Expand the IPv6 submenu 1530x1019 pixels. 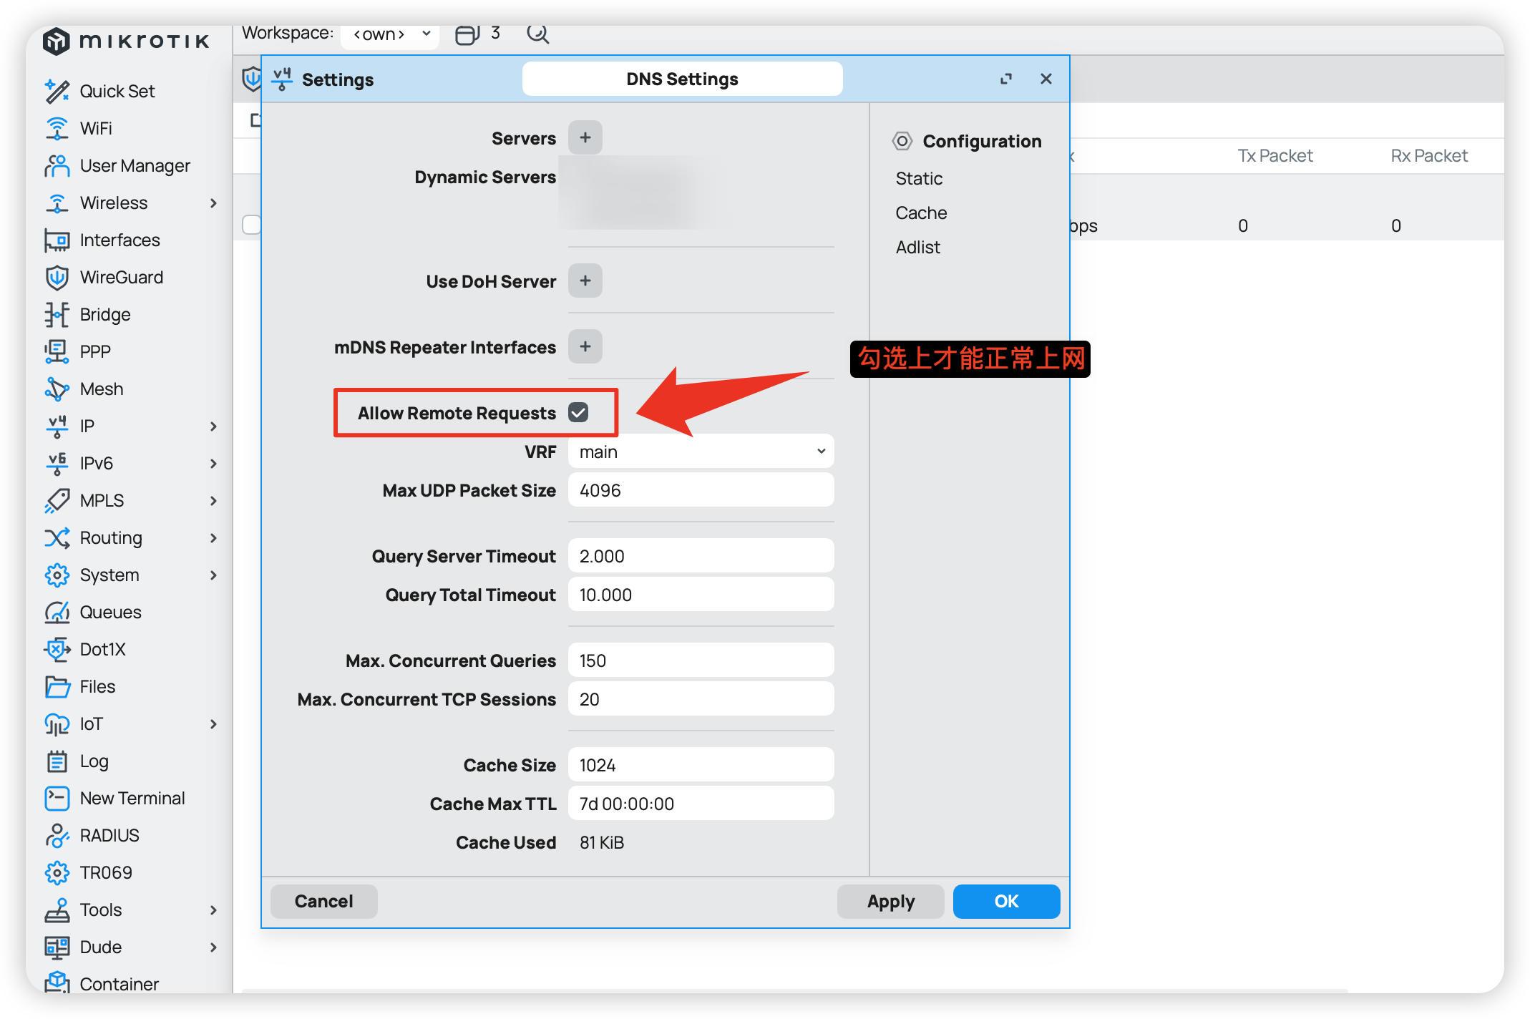pos(213,464)
